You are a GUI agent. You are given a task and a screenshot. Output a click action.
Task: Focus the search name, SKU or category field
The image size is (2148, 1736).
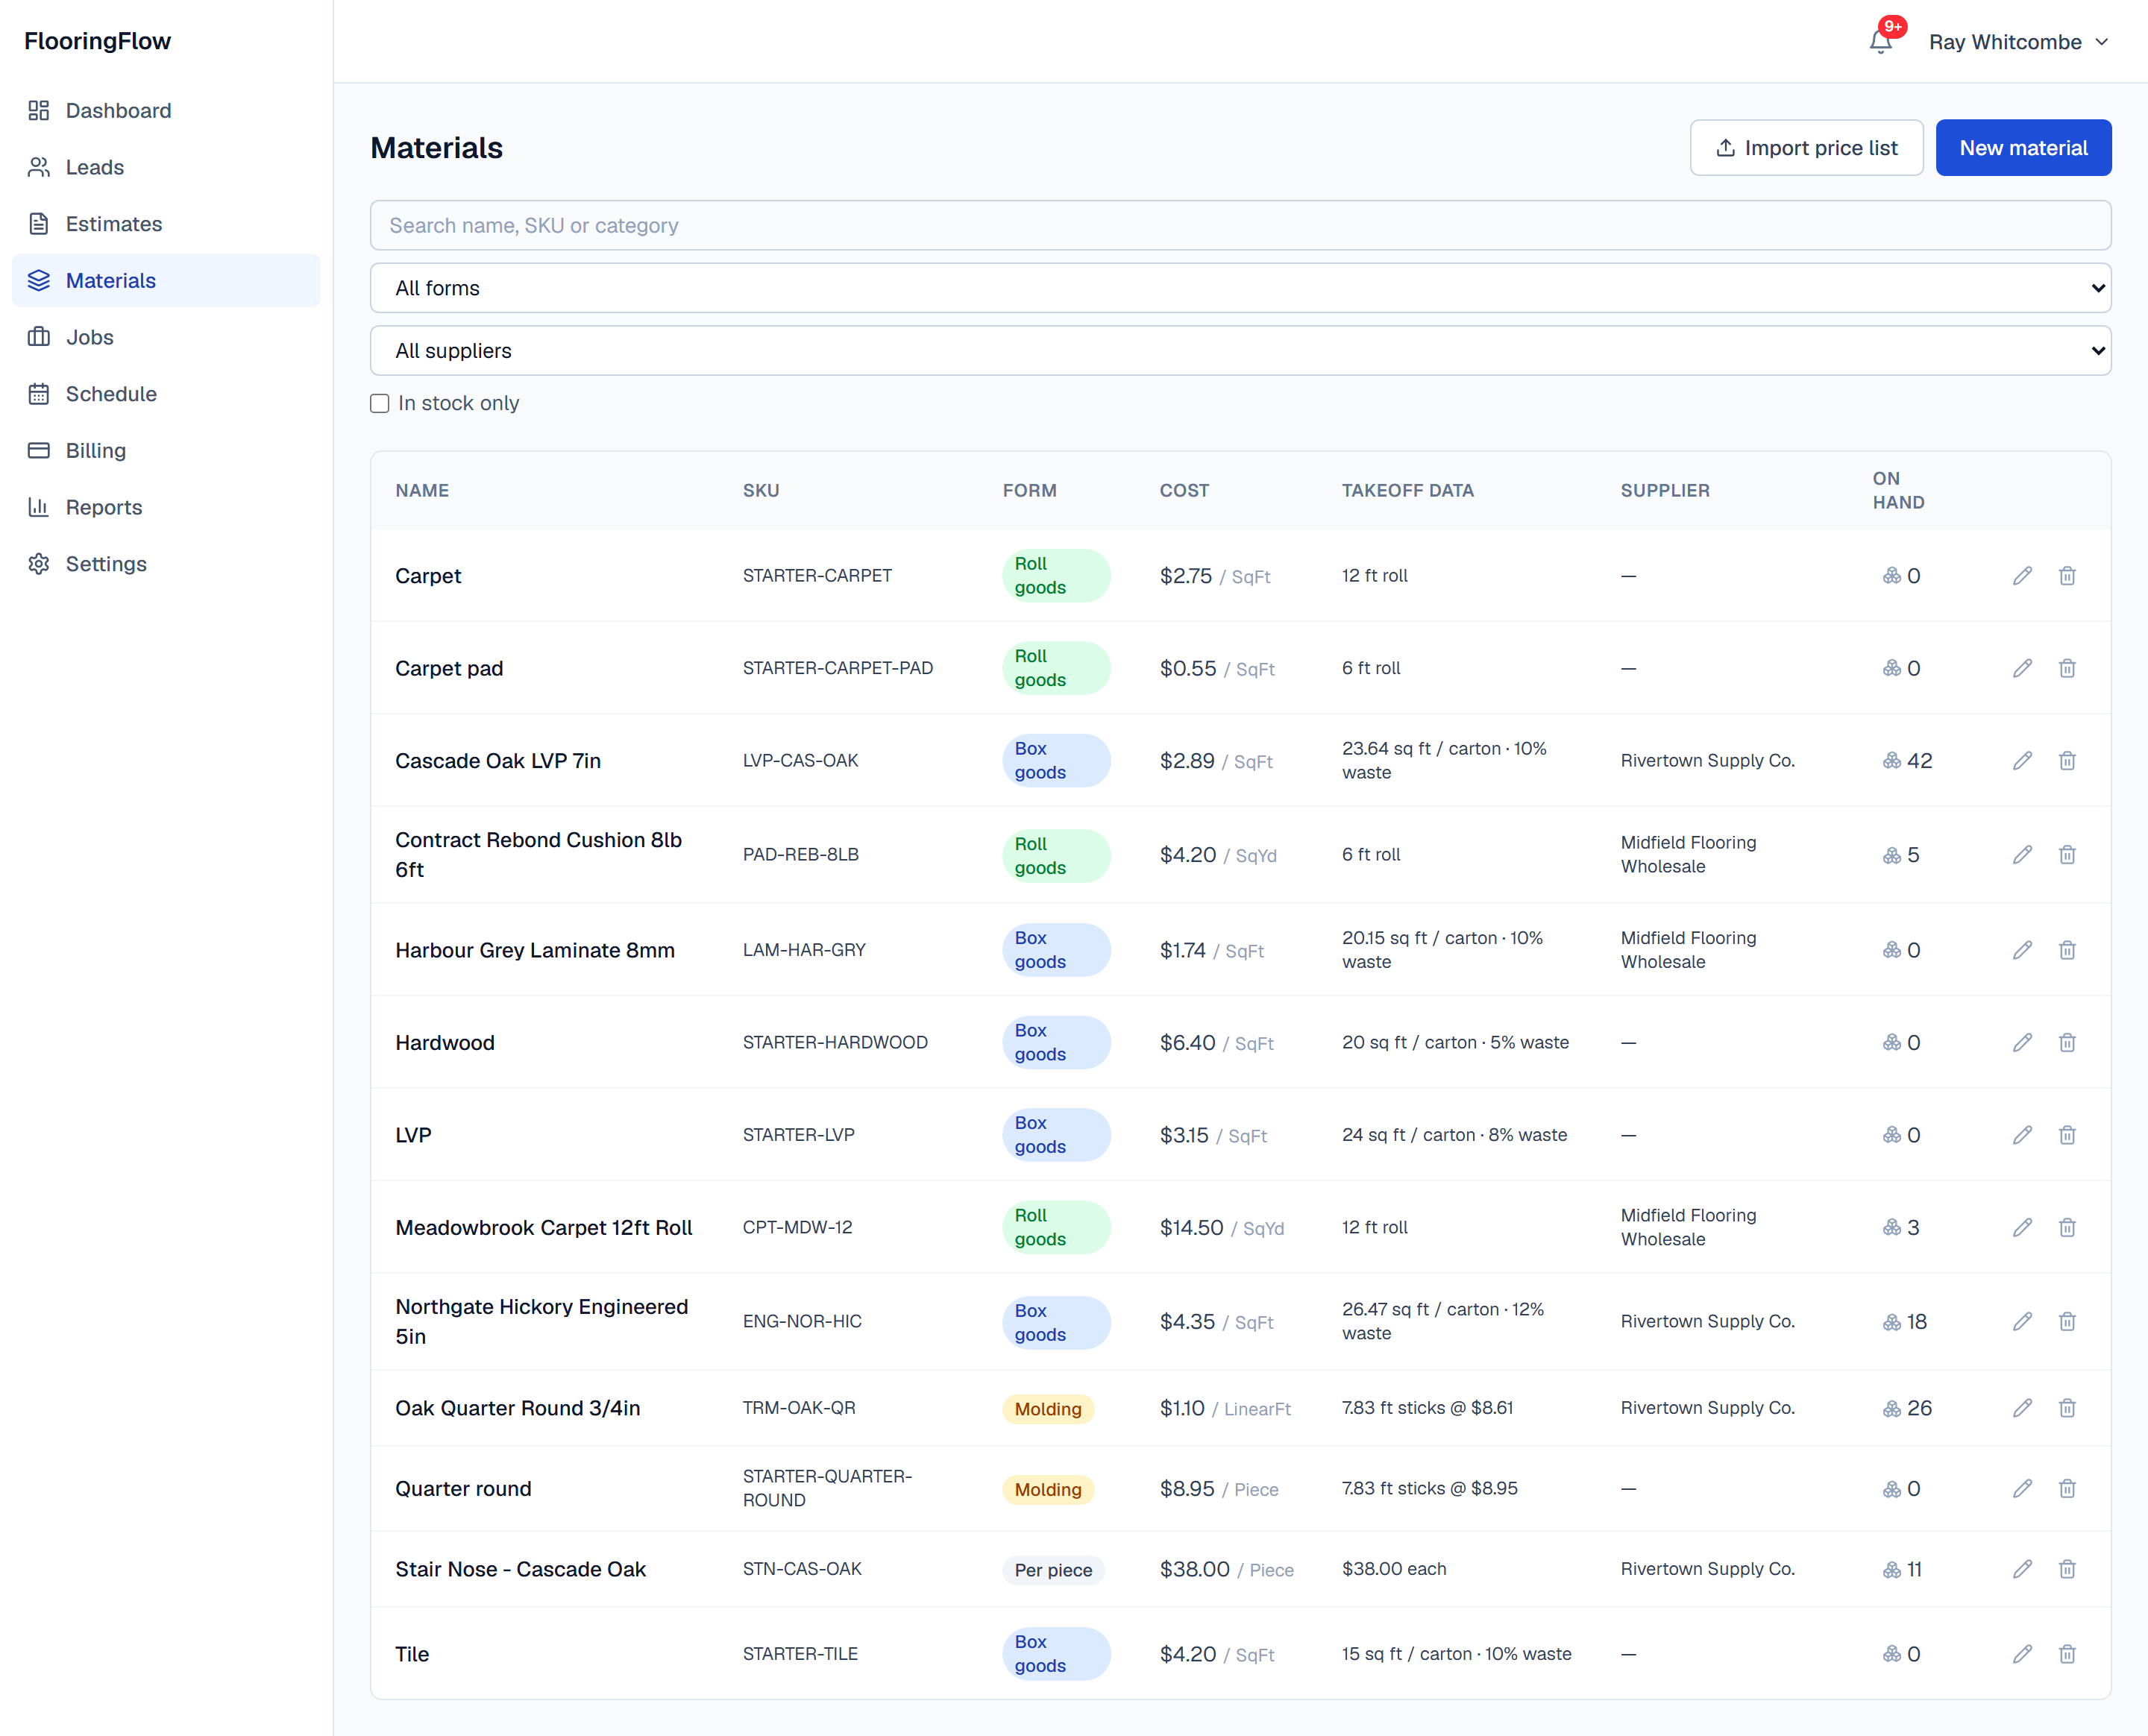1240,226
